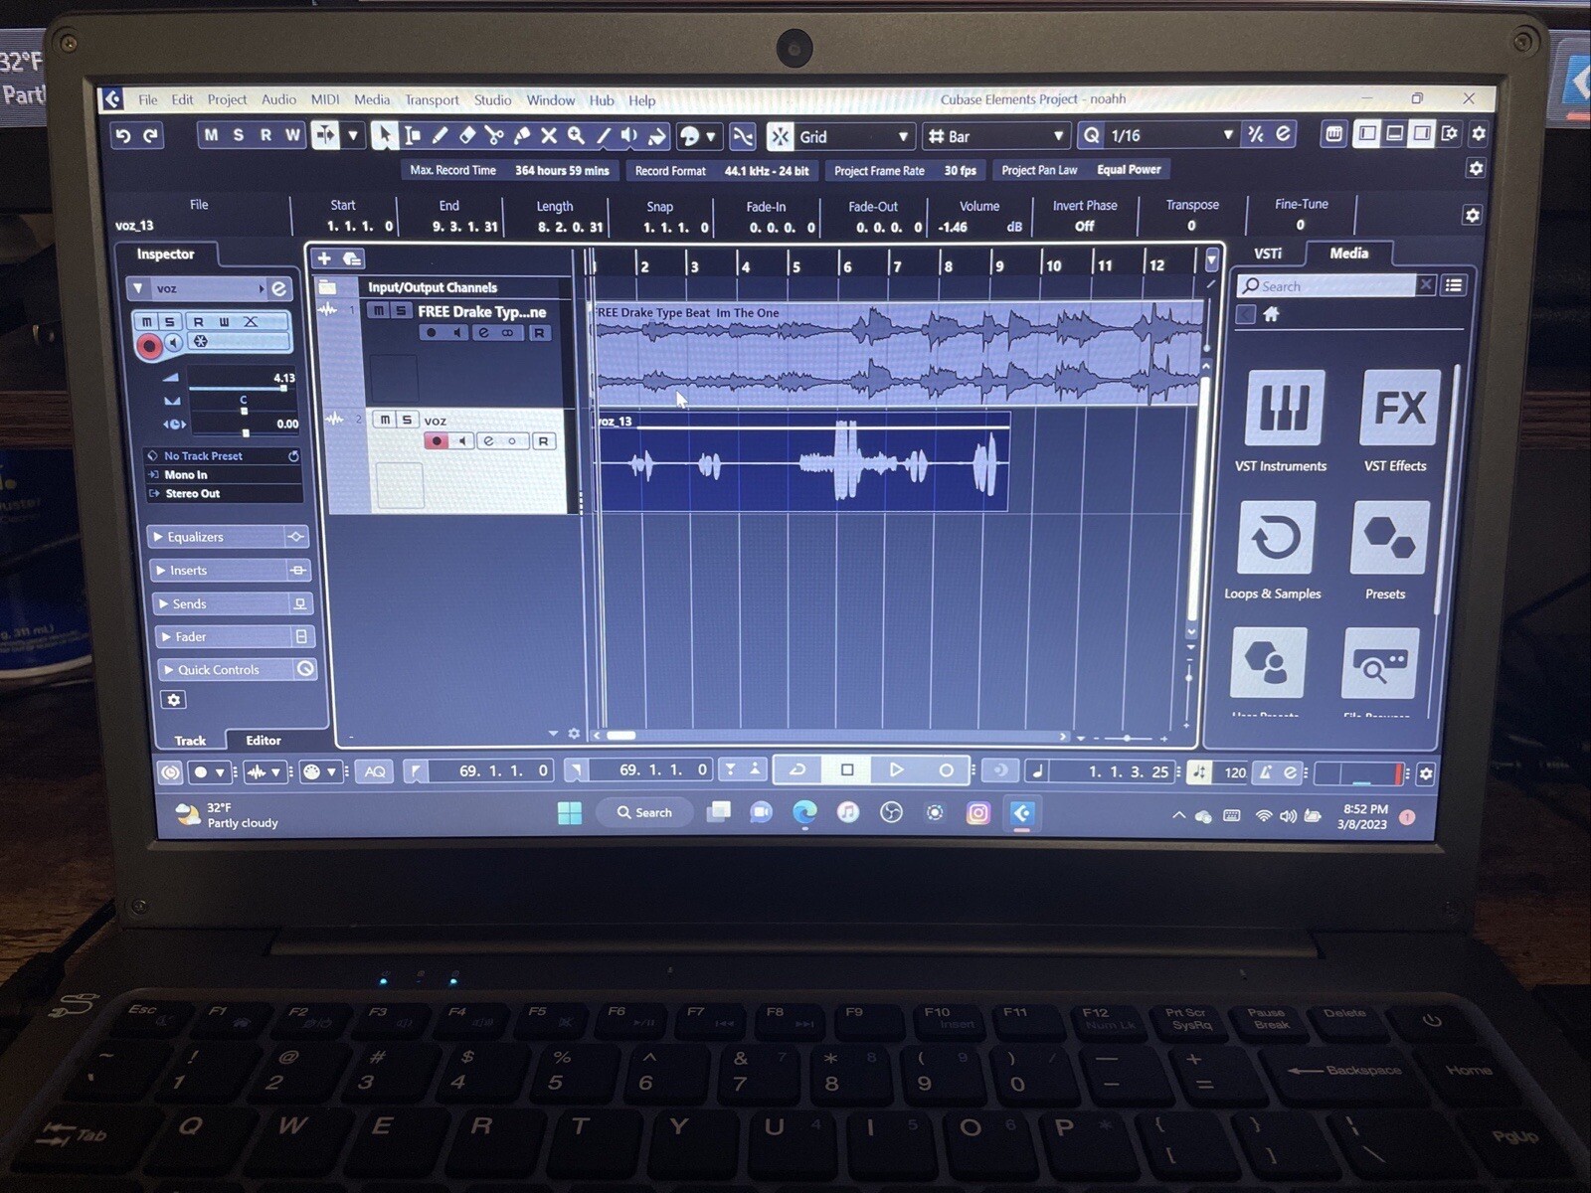
Task: Select the Color tool
Action: (656, 135)
